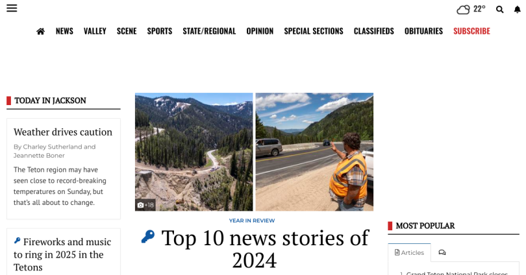Open the photo gallery camera +18 icon
This screenshot has height=275, width=526.
tap(145, 205)
